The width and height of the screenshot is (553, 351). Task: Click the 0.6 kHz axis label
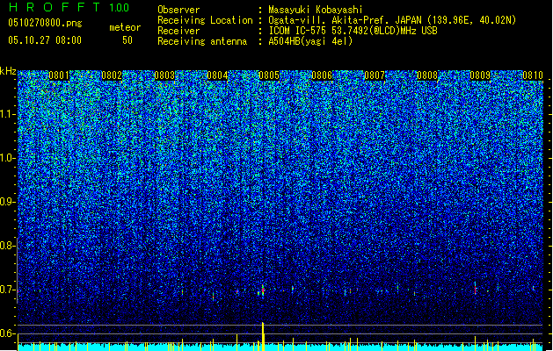(x=8, y=333)
